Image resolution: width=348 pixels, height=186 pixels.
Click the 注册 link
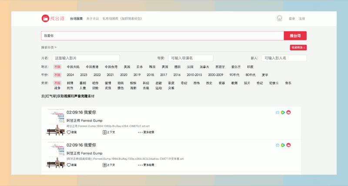coord(302,19)
